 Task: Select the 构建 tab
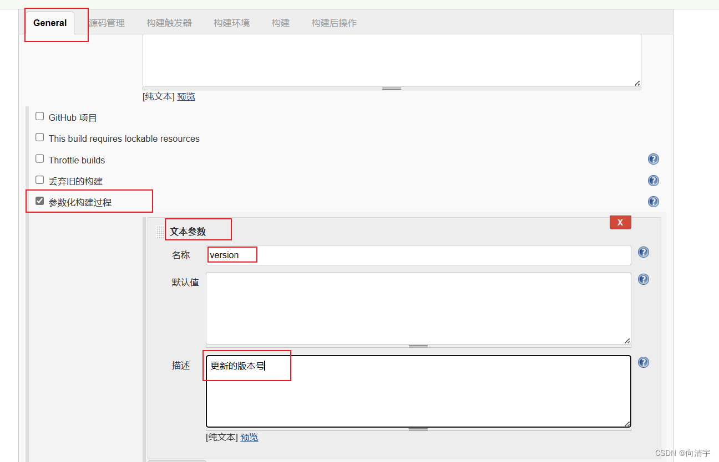pyautogui.click(x=281, y=23)
